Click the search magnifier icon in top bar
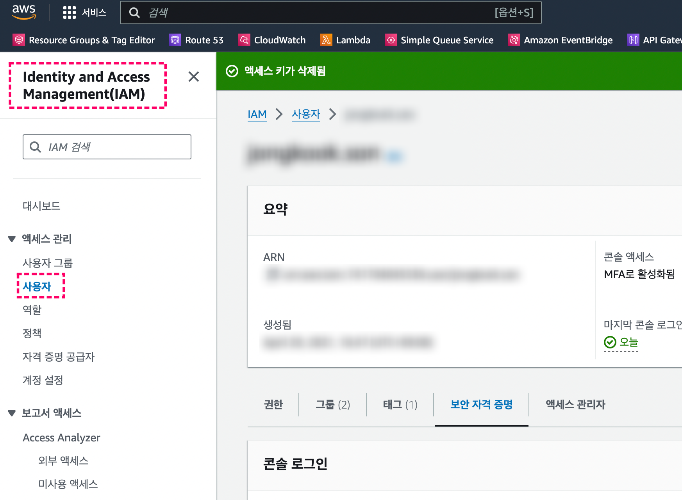The width and height of the screenshot is (682, 500). point(134,12)
